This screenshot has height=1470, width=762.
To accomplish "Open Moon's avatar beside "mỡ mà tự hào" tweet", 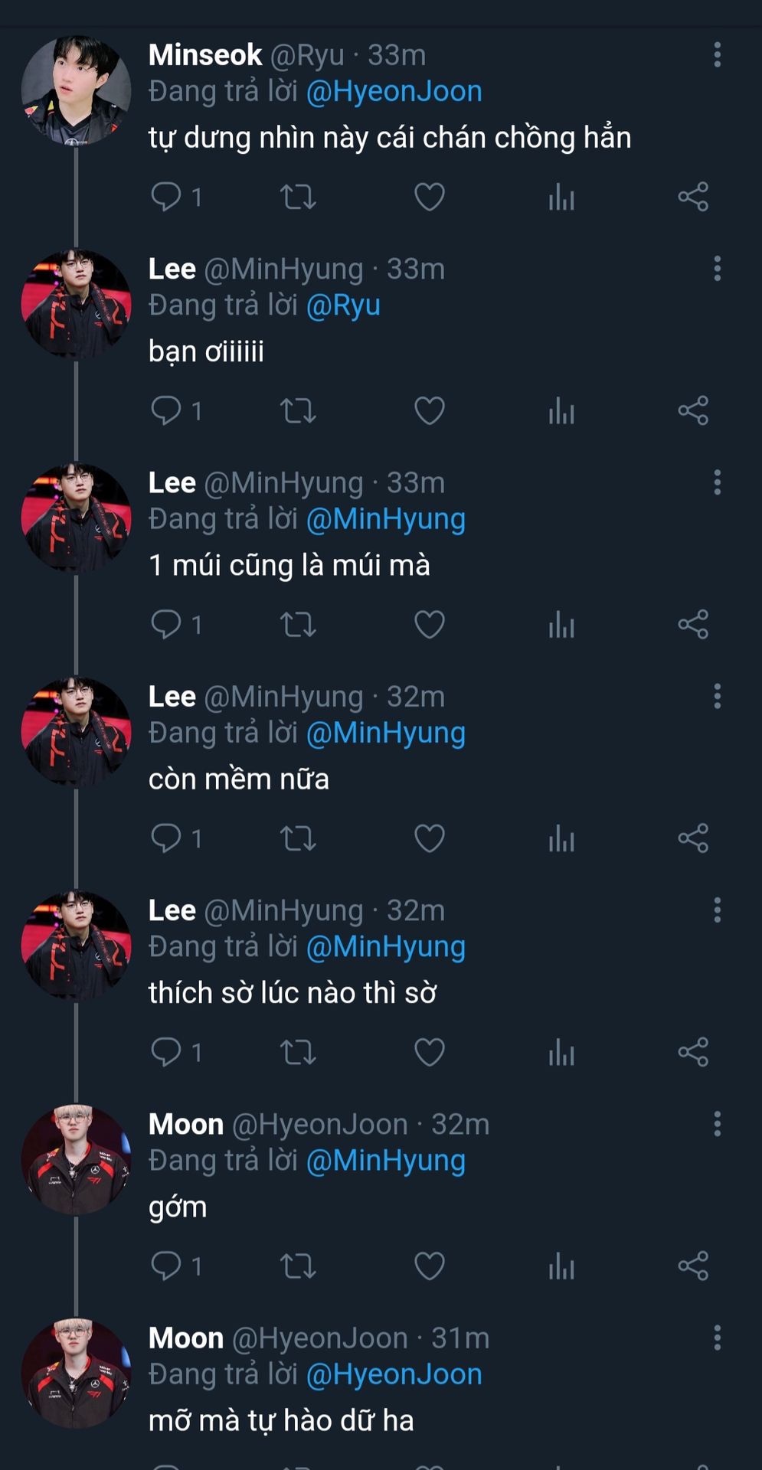I will 76,1374.
